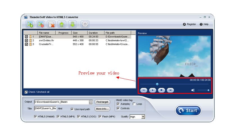
Task: Click the Size column header
Action: click(80, 33)
